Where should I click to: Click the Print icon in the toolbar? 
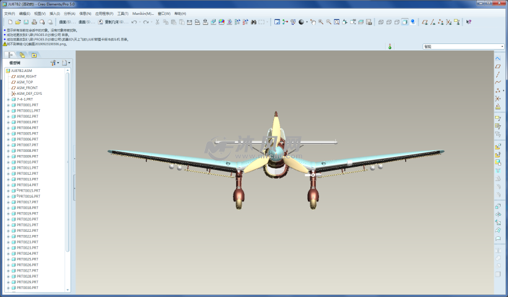(x=34, y=22)
